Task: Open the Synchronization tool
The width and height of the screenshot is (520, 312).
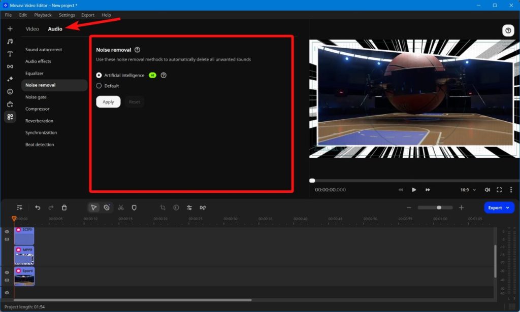Action: tap(41, 132)
